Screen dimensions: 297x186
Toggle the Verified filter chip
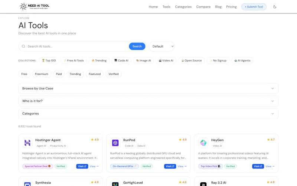coord(114,74)
